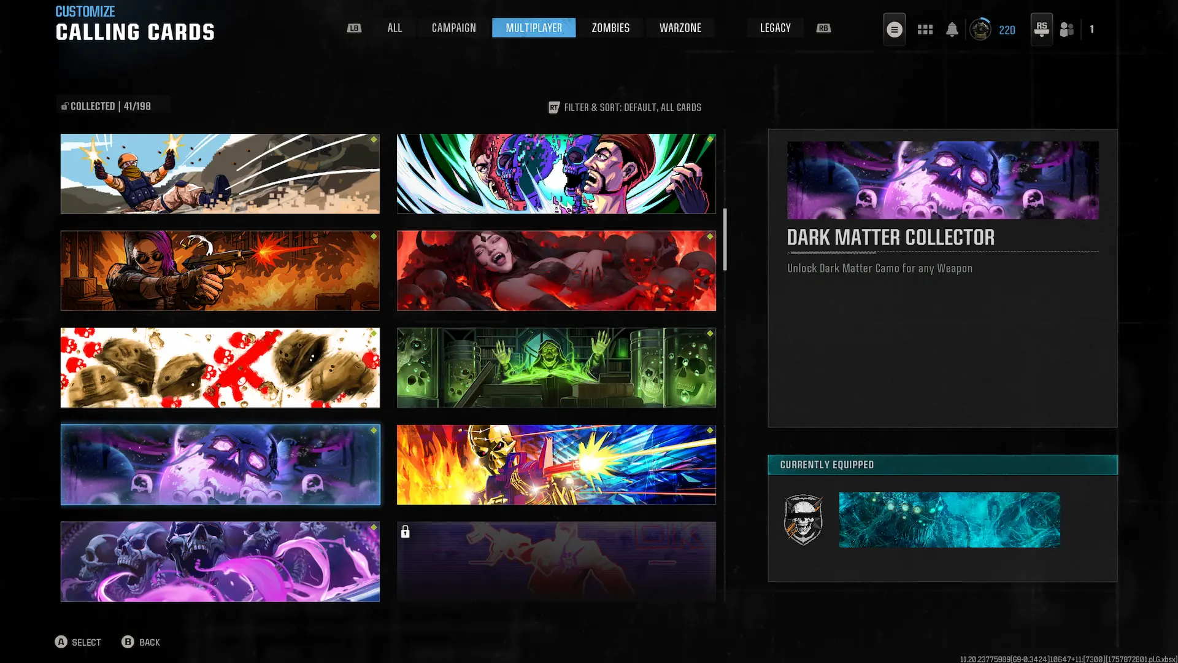Switch to the Campaign tab

pos(453,28)
